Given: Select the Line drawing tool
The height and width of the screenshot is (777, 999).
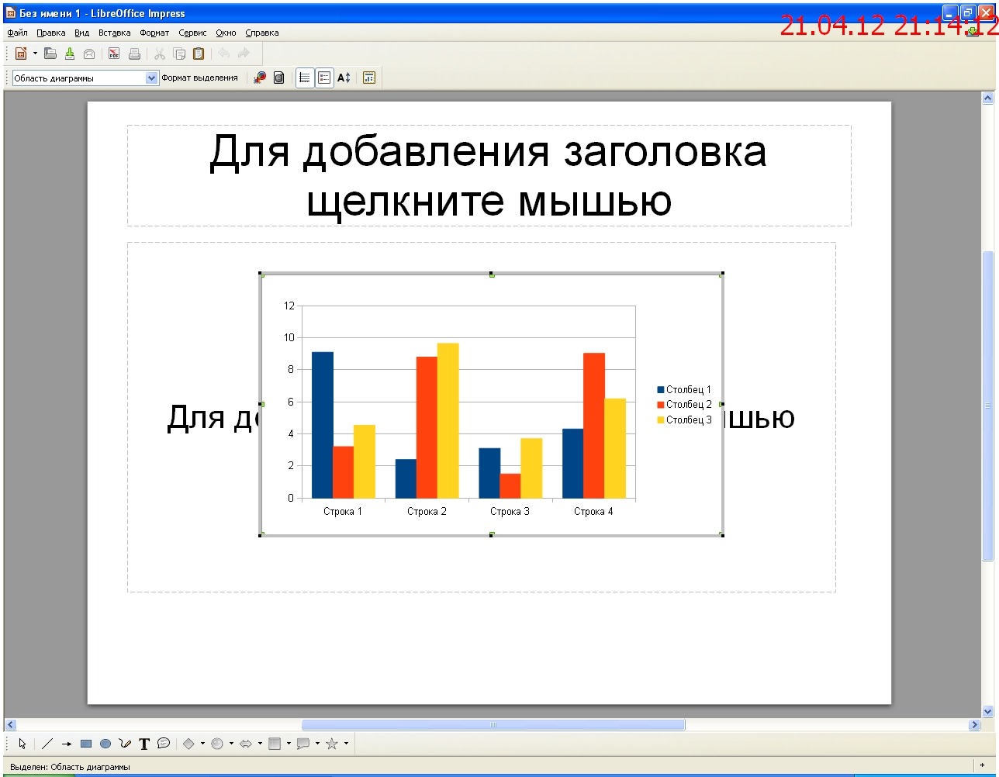Looking at the screenshot, I should pos(47,744).
